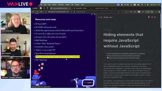Click Christian Schepp Schaefer video tile
The width and height of the screenshot is (162, 91).
(x=15, y=68)
